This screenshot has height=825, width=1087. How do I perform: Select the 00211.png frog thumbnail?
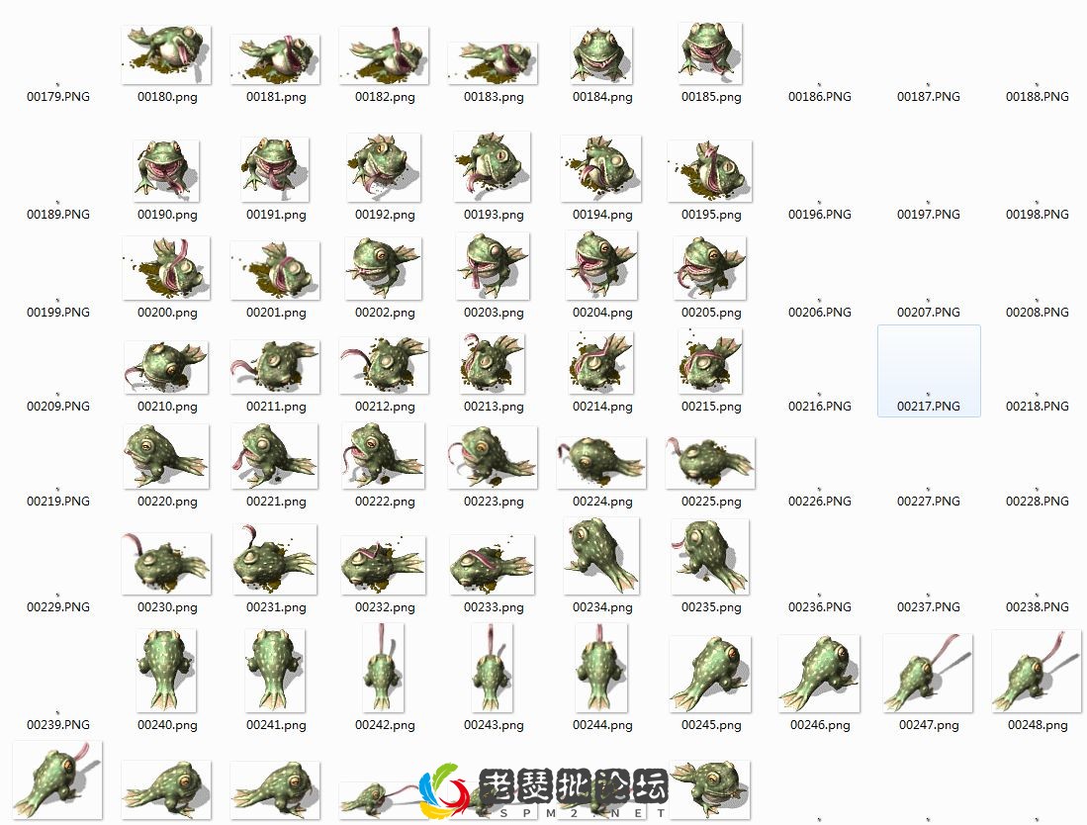pos(275,367)
